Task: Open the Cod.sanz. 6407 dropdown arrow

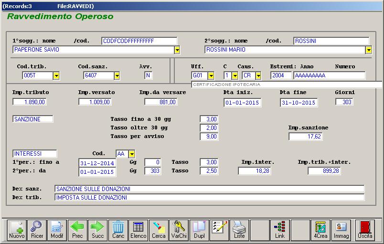Action: tap(117, 75)
